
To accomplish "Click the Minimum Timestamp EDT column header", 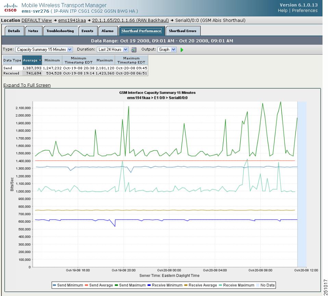I will (78, 60).
